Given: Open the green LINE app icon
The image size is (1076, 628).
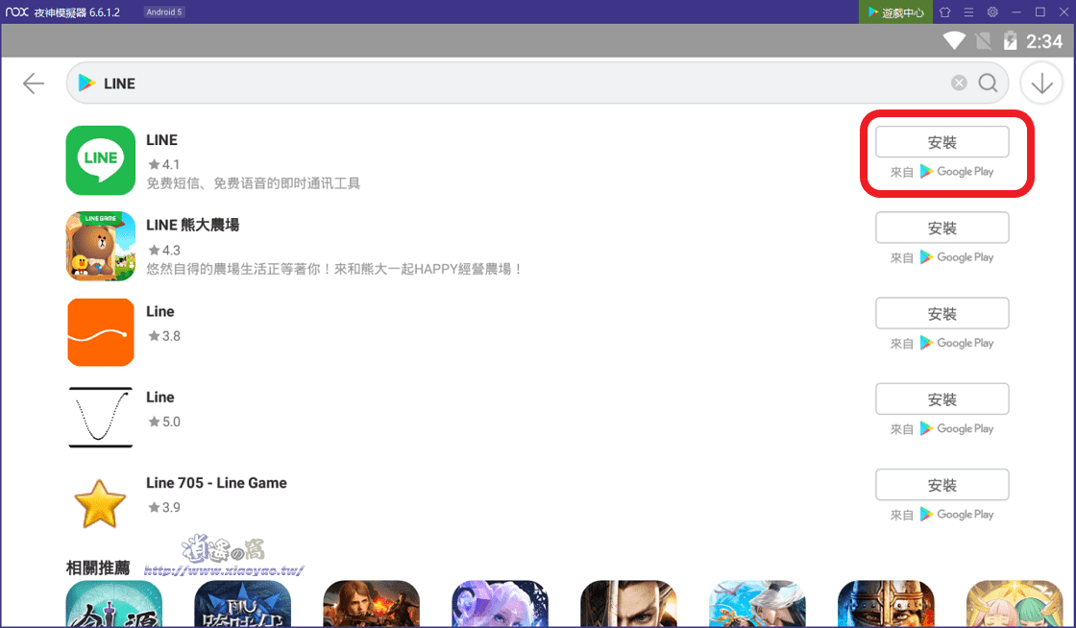Looking at the screenshot, I should pos(100,160).
